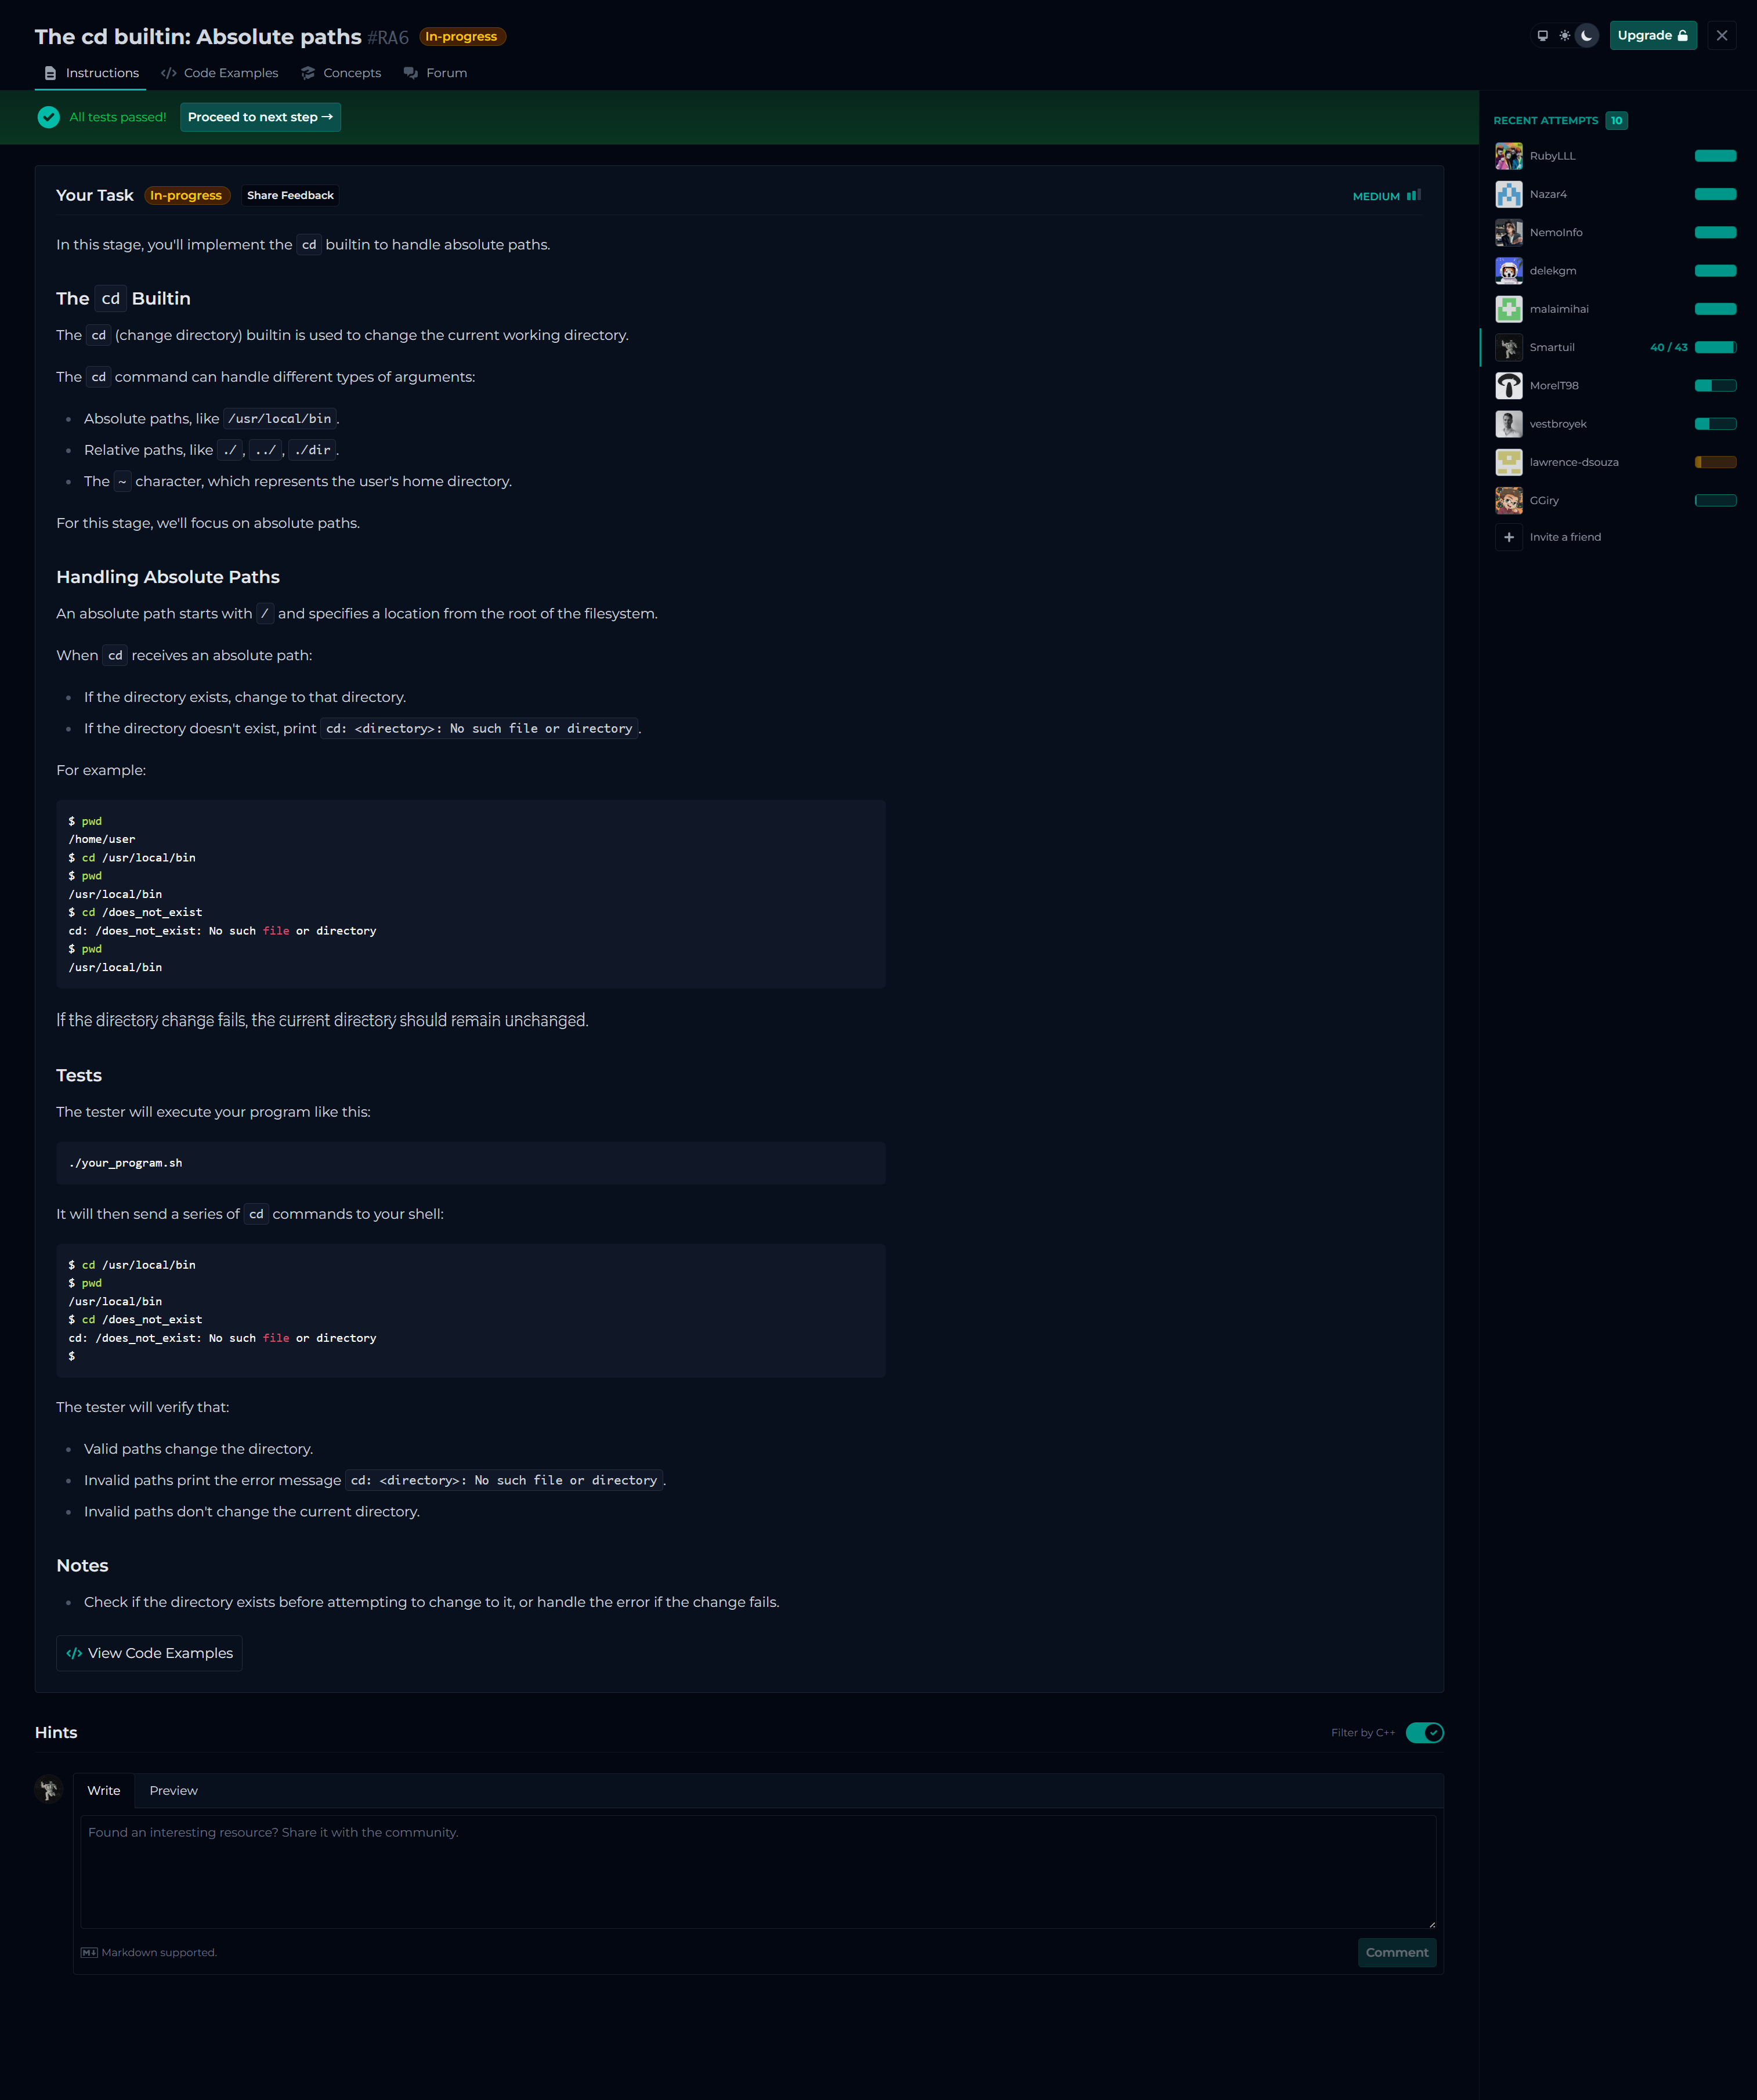Screen dimensions: 1757x2100
Task: Switch to the Concepts tab
Action: click(341, 73)
